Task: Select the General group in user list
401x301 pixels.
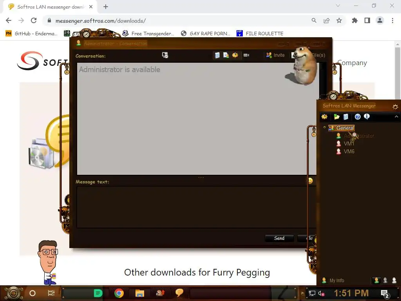Action: 341,128
